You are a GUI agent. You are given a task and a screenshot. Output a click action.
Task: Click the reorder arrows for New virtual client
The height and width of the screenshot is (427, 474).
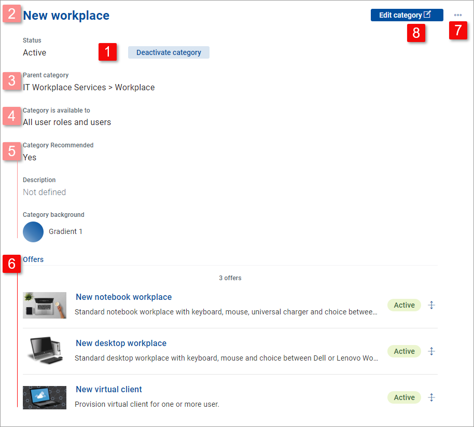pyautogui.click(x=431, y=397)
